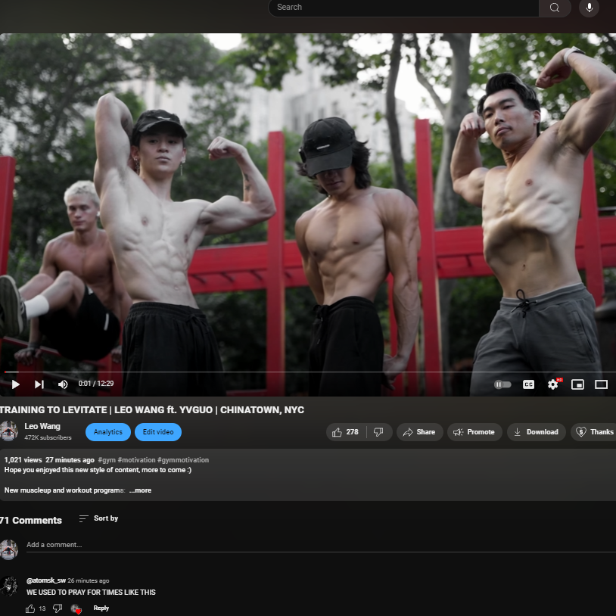
Task: Open the #gymmotivation hashtag
Action: [183, 460]
